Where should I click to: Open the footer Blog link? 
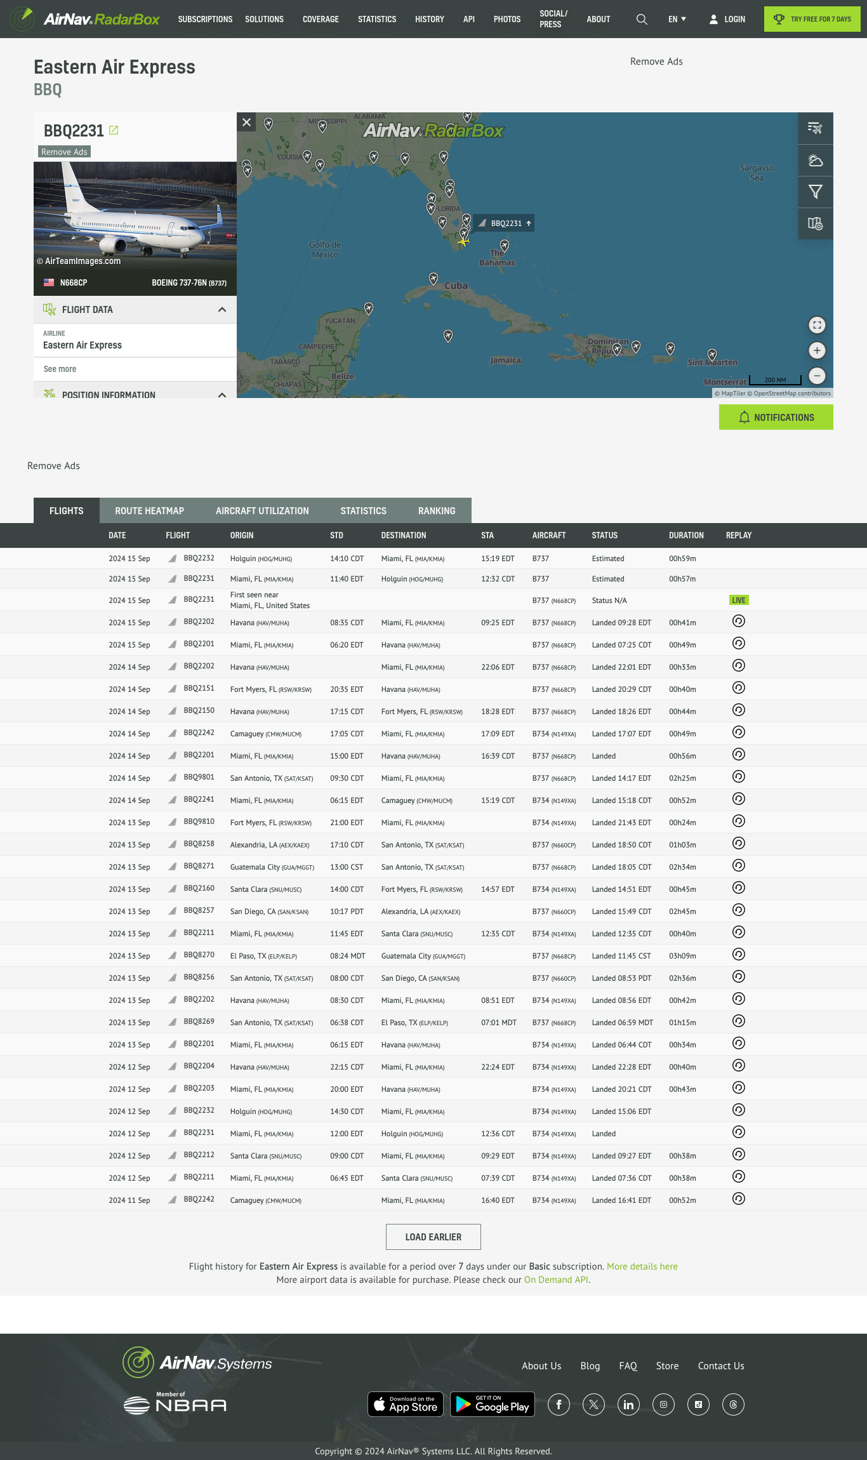pos(590,1366)
